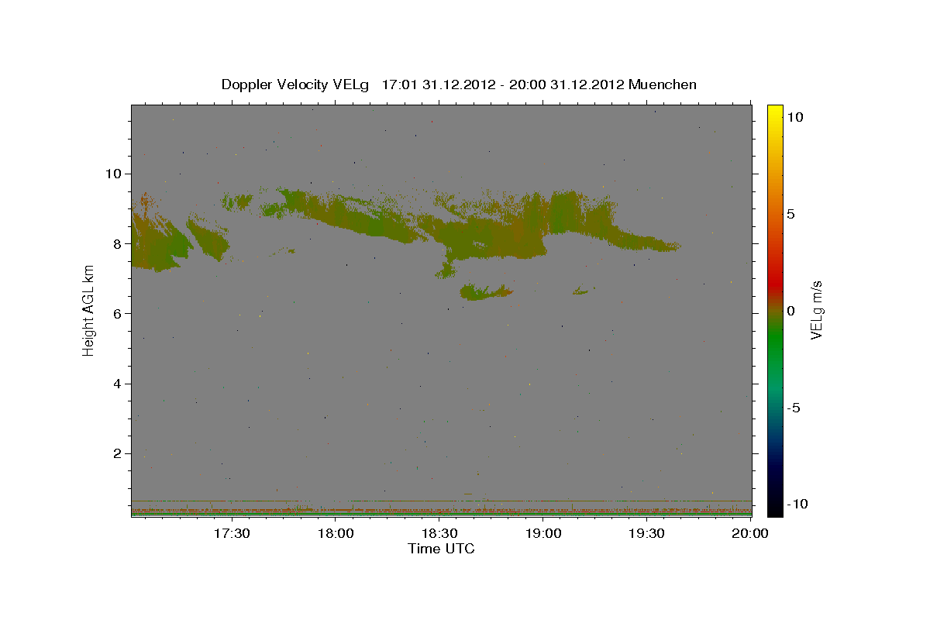Click the 20:00 time tick label
930x620 pixels.
point(750,533)
